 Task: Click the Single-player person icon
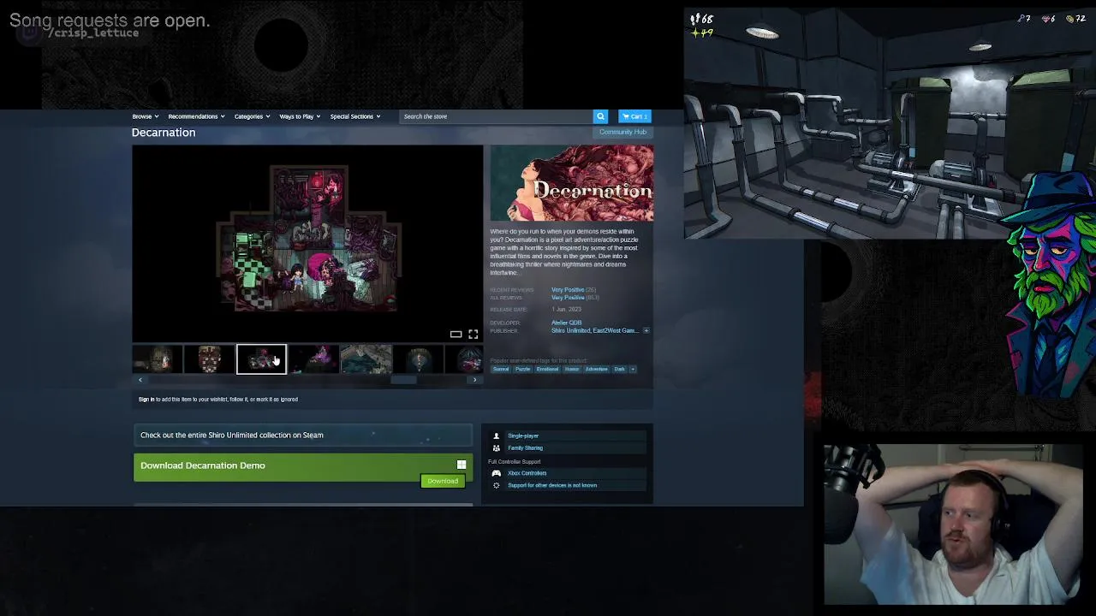pos(496,436)
